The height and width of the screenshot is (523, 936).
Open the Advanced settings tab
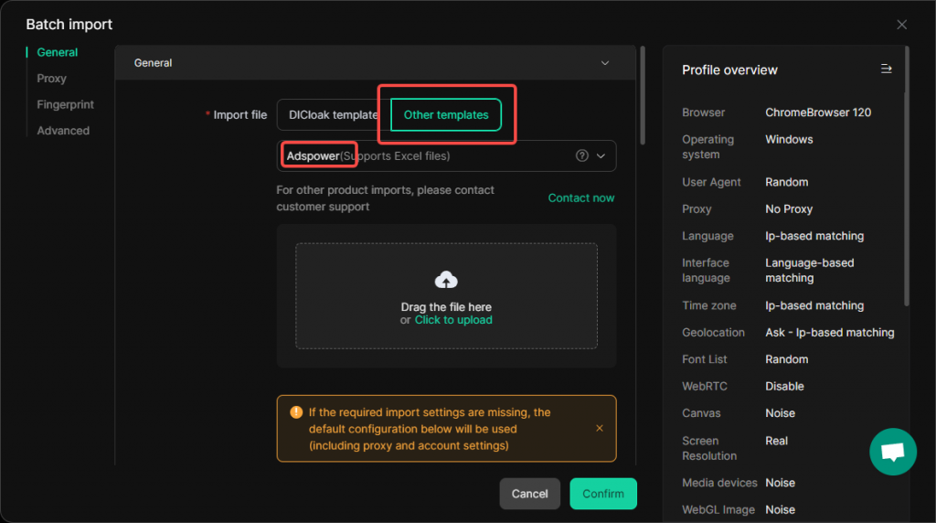tap(63, 130)
